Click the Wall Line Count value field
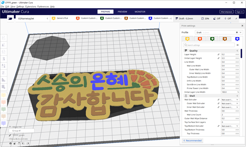The height and width of the screenshot is (147, 246). click(230, 115)
